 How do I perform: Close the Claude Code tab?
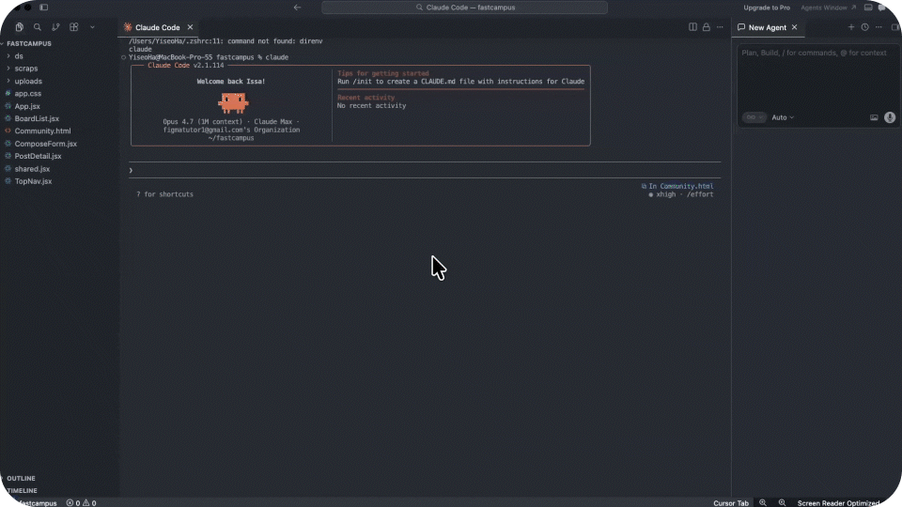[190, 27]
